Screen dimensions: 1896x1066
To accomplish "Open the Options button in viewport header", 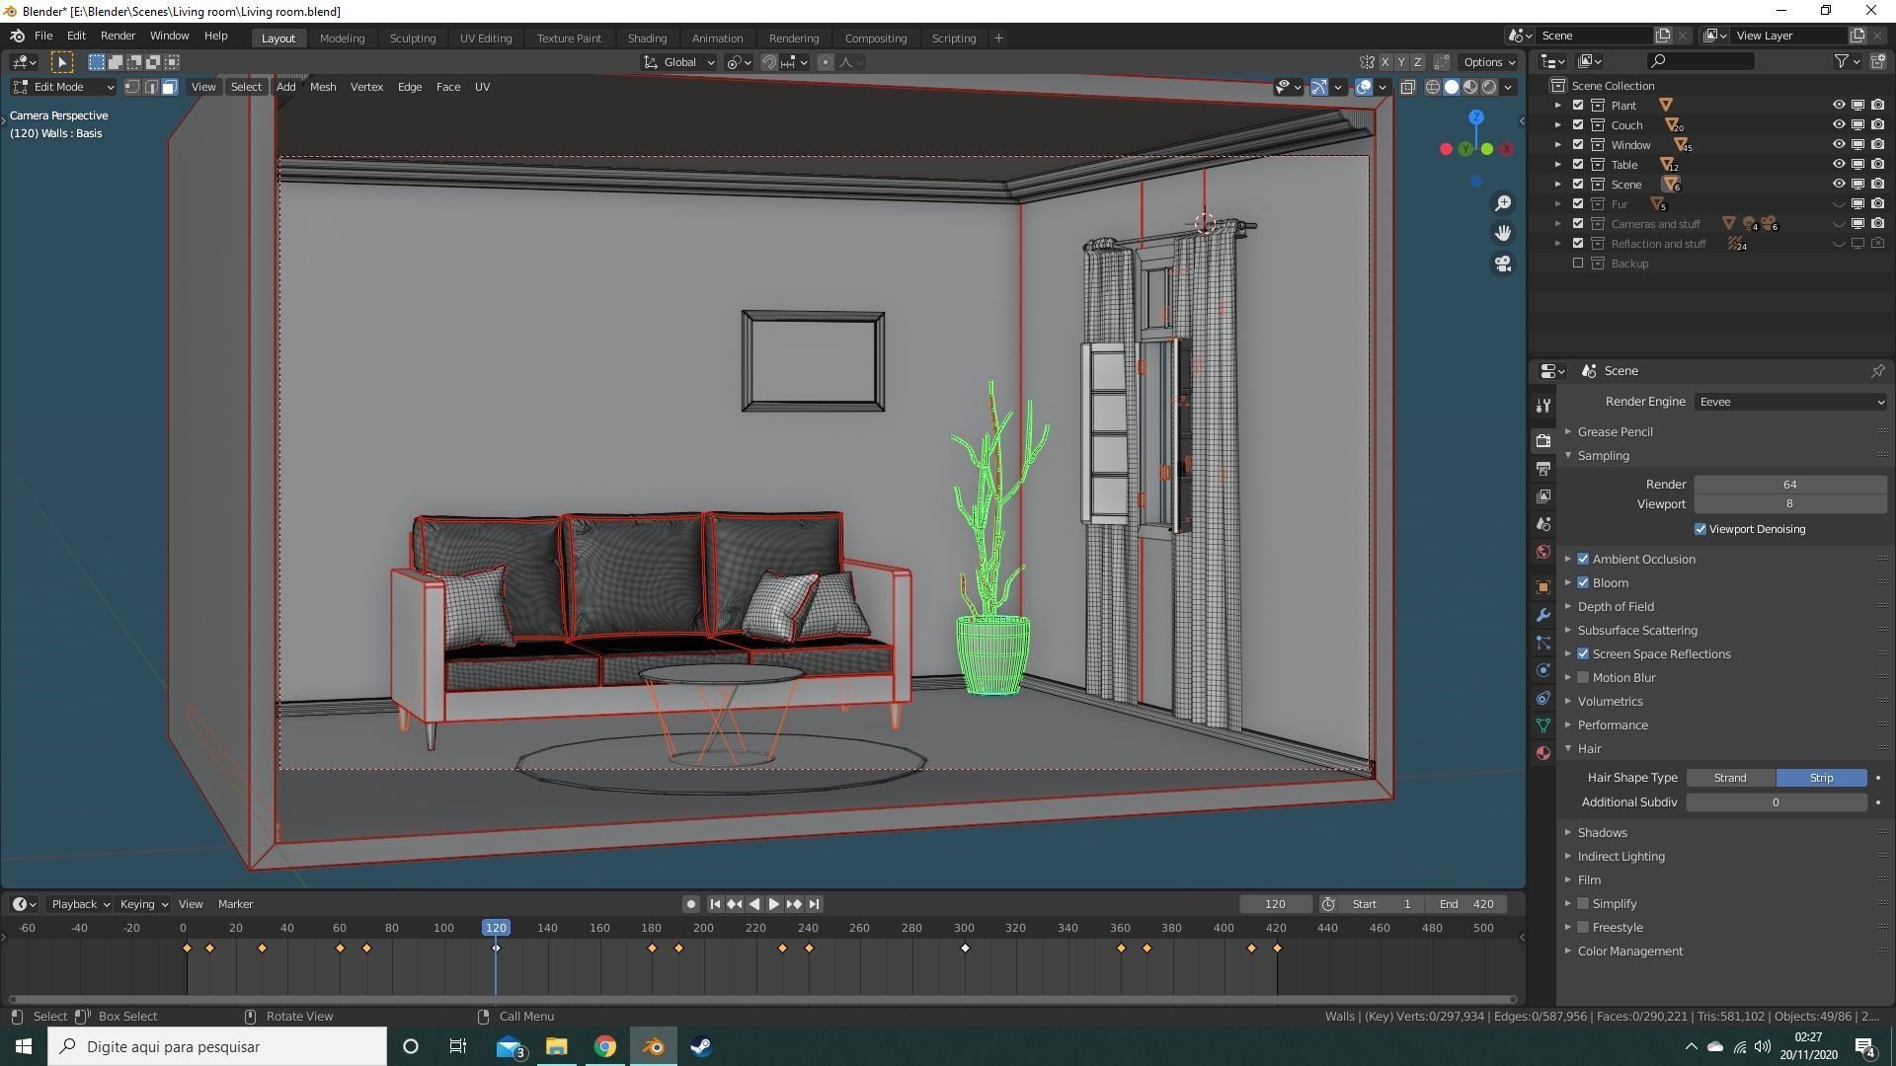I will (x=1488, y=62).
